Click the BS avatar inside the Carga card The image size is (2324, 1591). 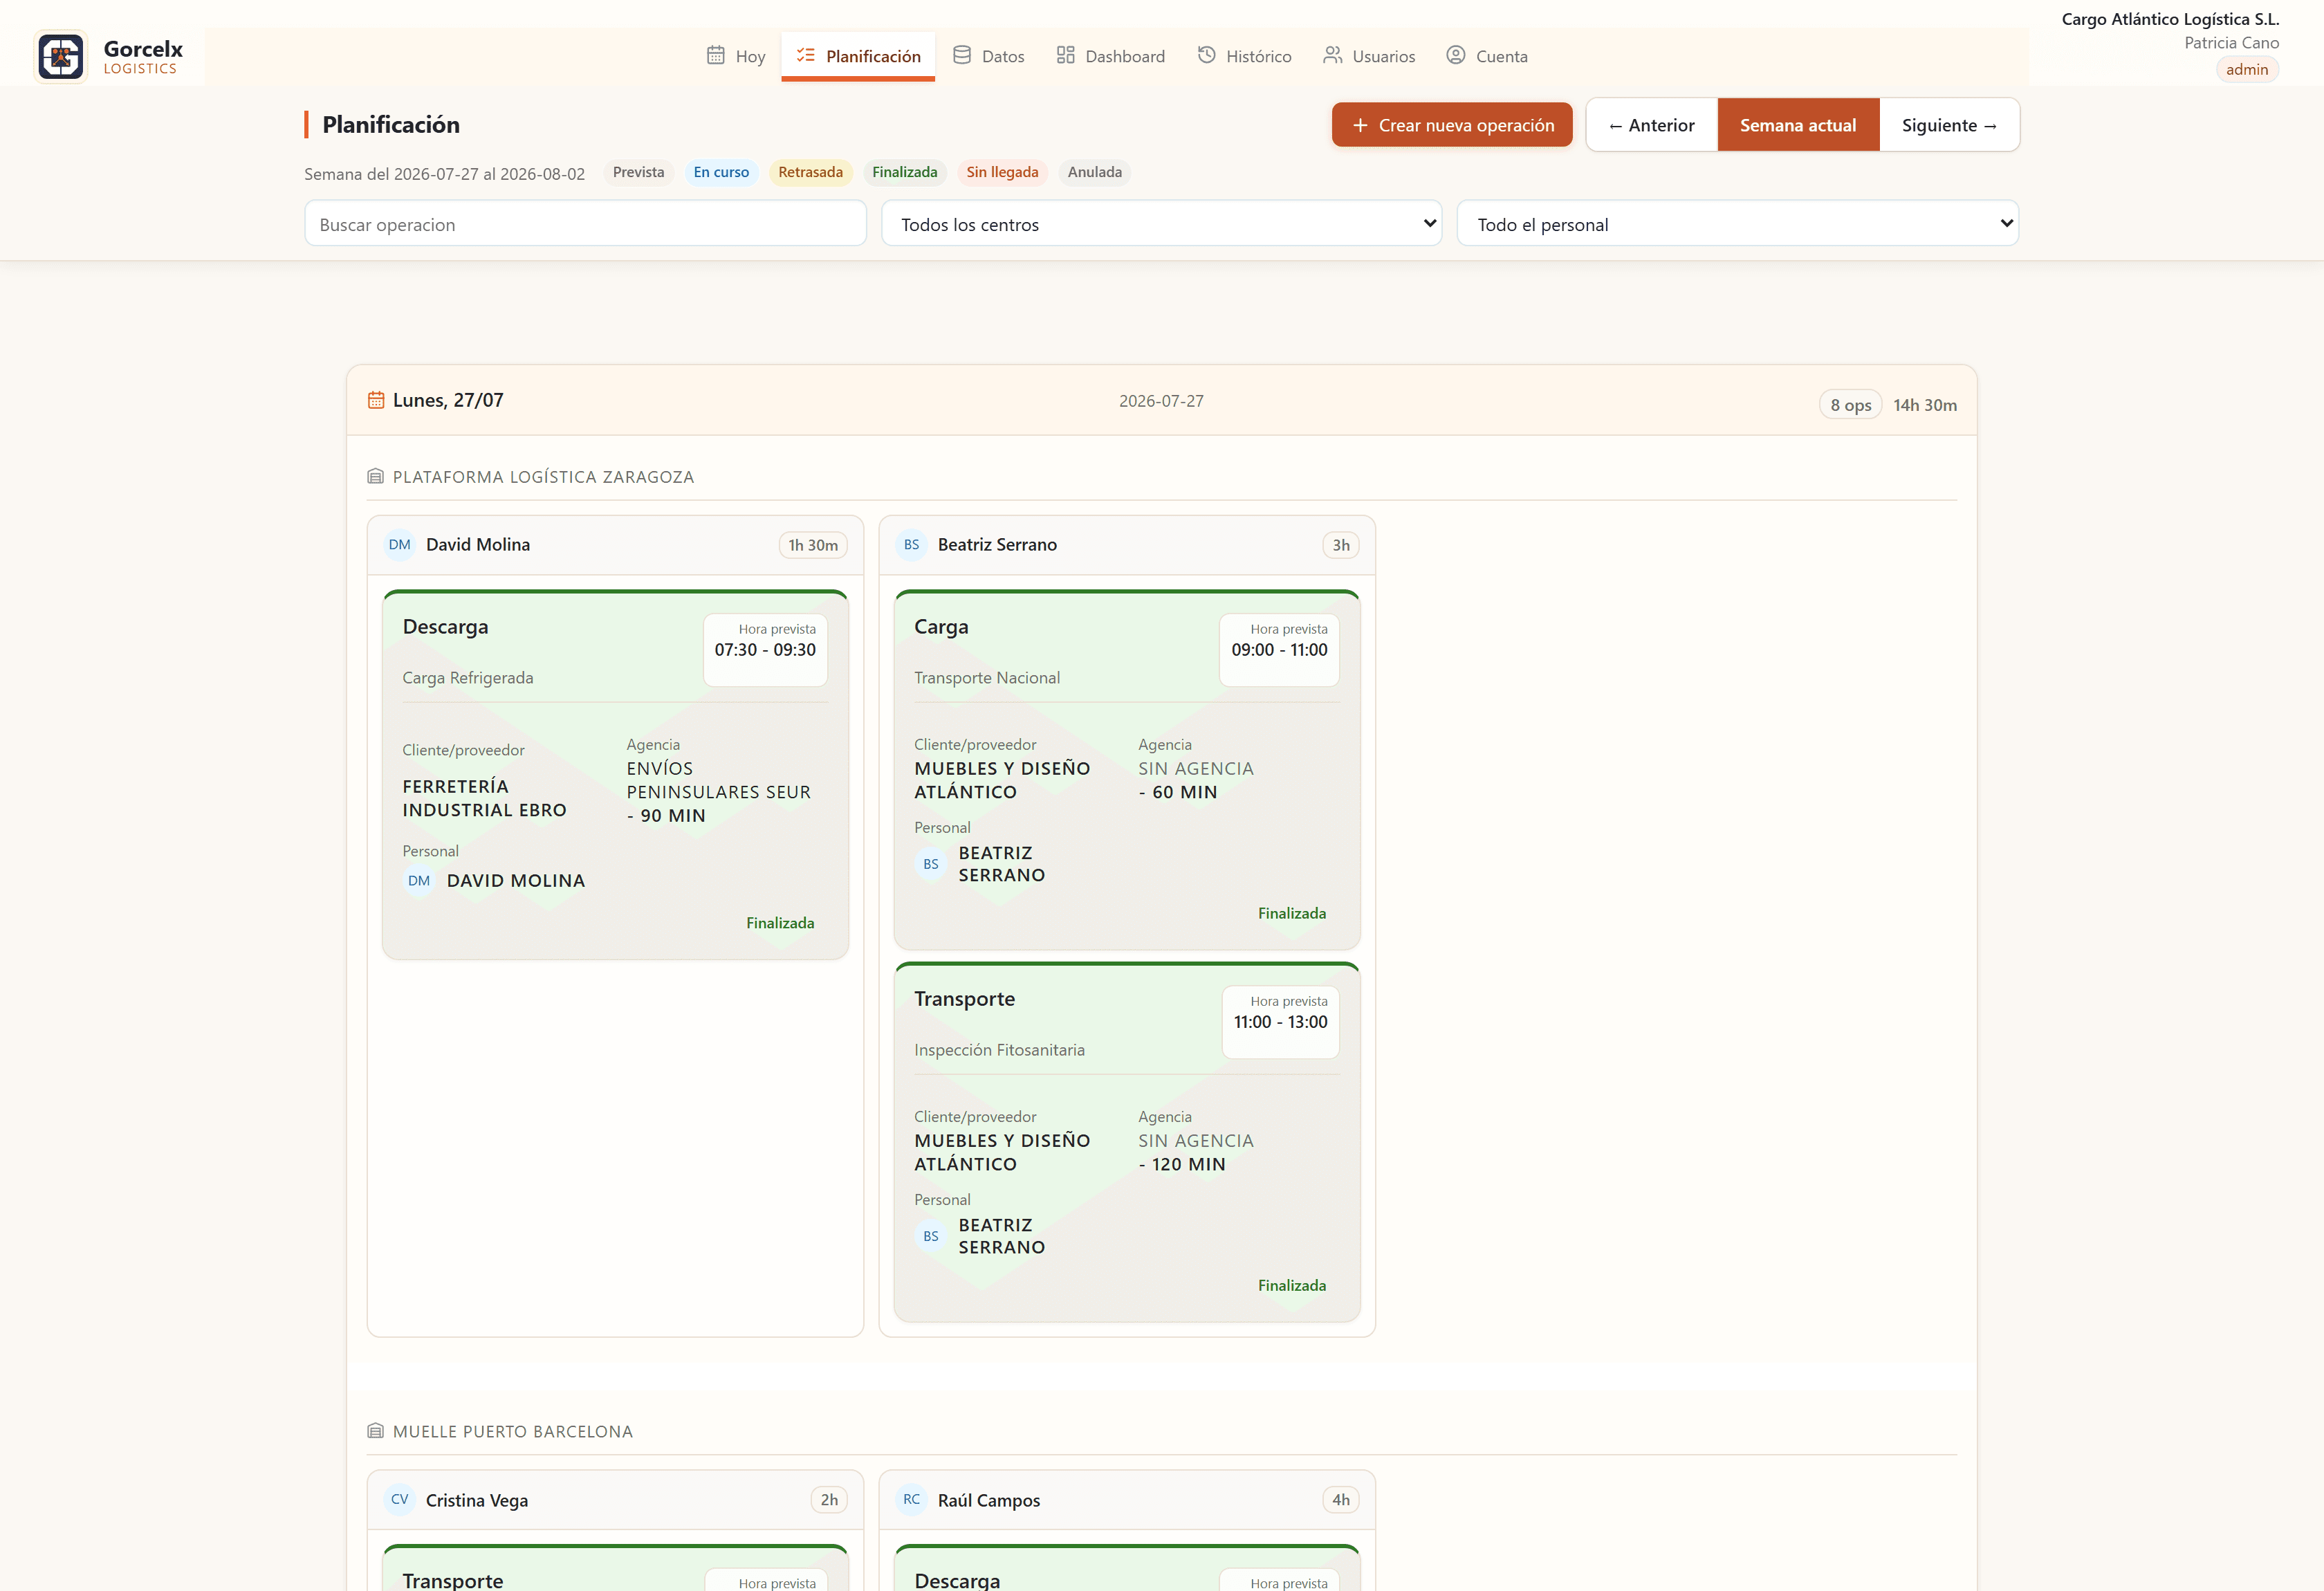[x=930, y=864]
